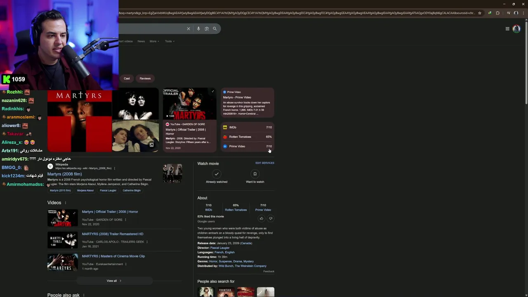Click the Suspense genre link
Image resolution: width=528 pixels, height=297 pixels.
[x=225, y=262]
